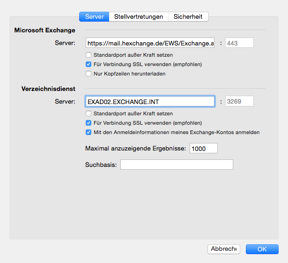The width and height of the screenshot is (288, 263).
Task: Uncheck 'Mit den Anmeldeinformationen meines Exchange-Kontos anmelden'
Action: click(x=89, y=132)
